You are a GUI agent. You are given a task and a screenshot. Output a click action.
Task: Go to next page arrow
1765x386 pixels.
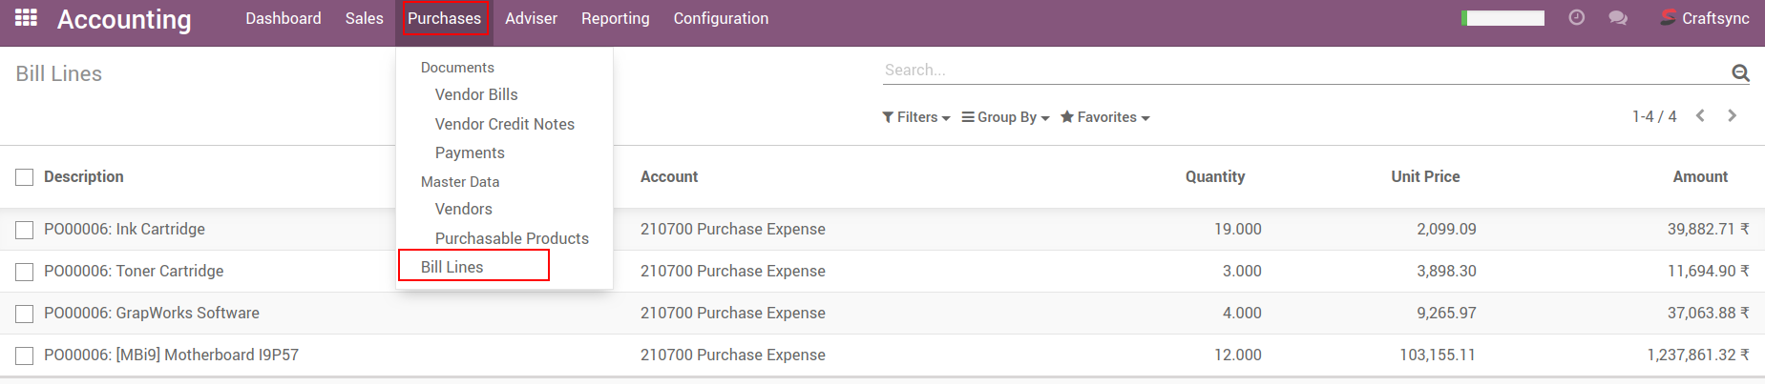click(x=1732, y=116)
